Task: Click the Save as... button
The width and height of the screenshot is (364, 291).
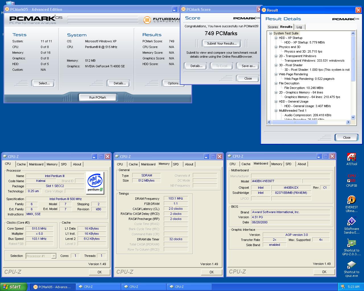Action: click(x=248, y=66)
